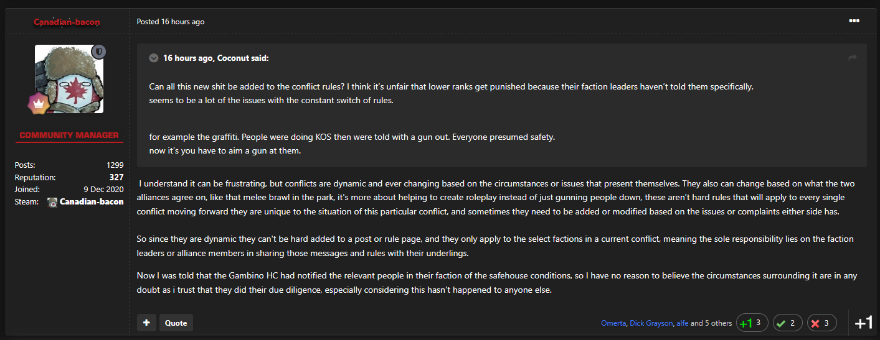Click the moderator shield badge on avatar

coord(98,51)
